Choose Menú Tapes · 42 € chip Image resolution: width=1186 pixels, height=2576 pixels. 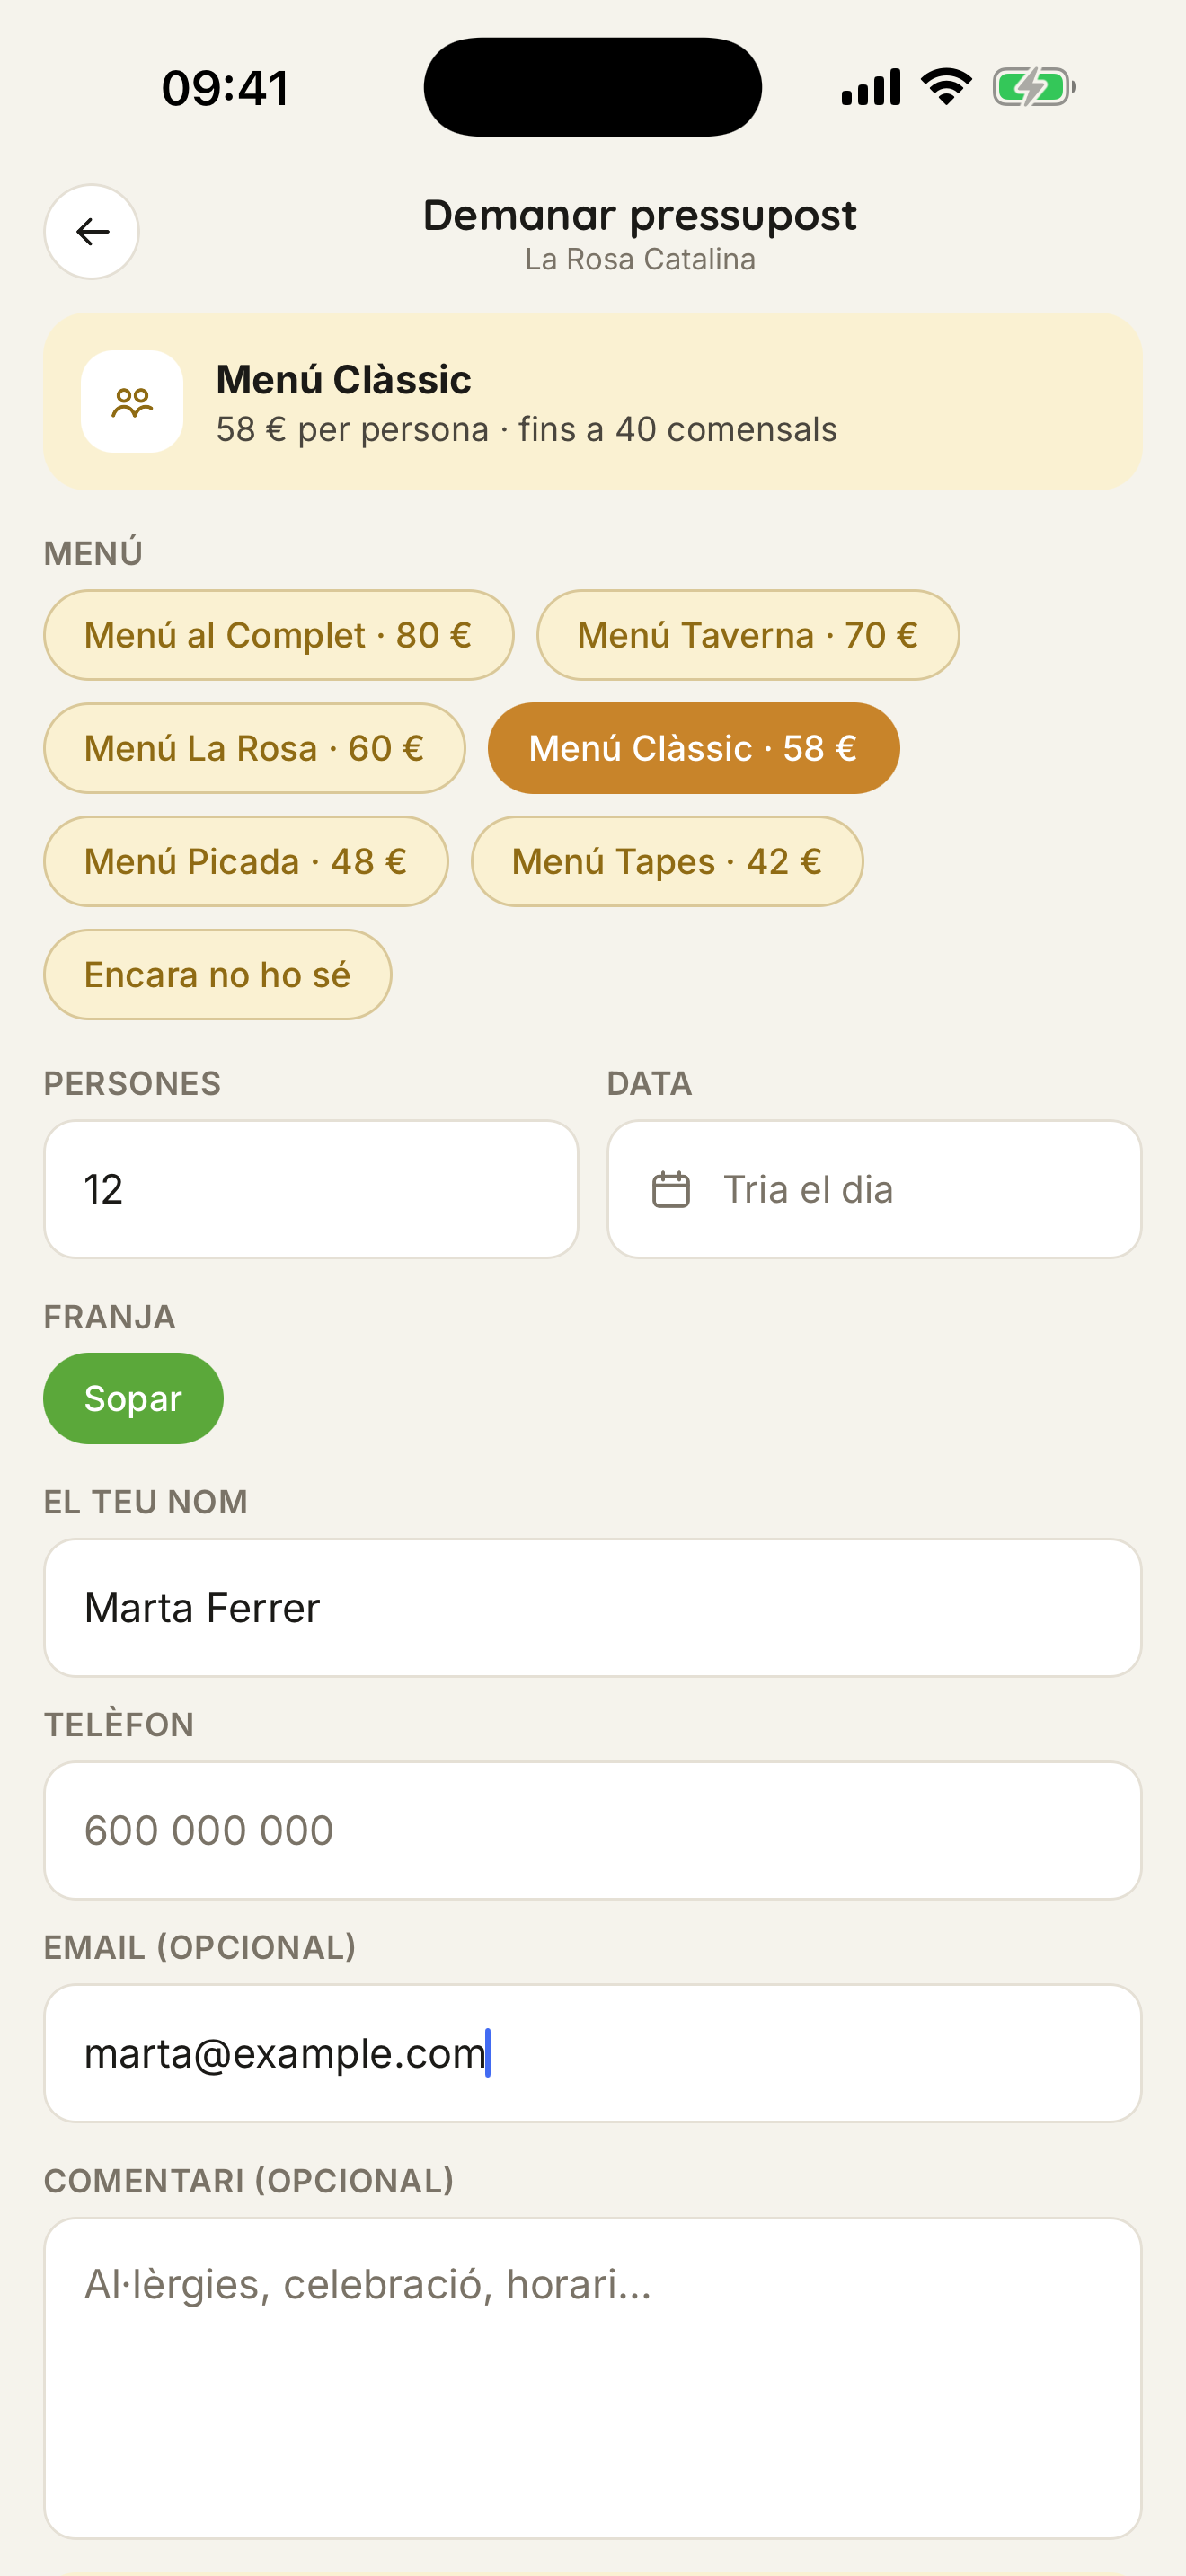667,862
